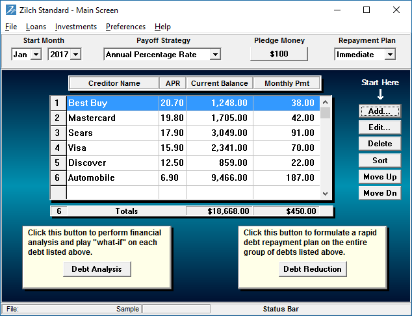
Task: Click the Zilch app icon in title bar
Action: point(11,10)
